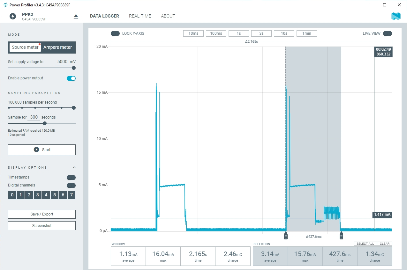Screen dimensions: 407x270
Task: Set time window to 3s
Action: tap(261, 33)
